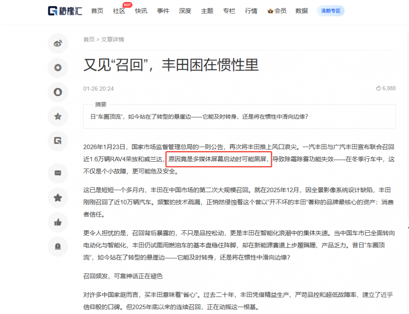Like article with thumbs-up icon
The height and width of the screenshot is (314, 409).
click(x=58, y=222)
